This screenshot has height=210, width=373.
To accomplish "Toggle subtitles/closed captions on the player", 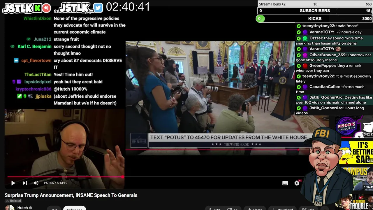I will [x=285, y=183].
